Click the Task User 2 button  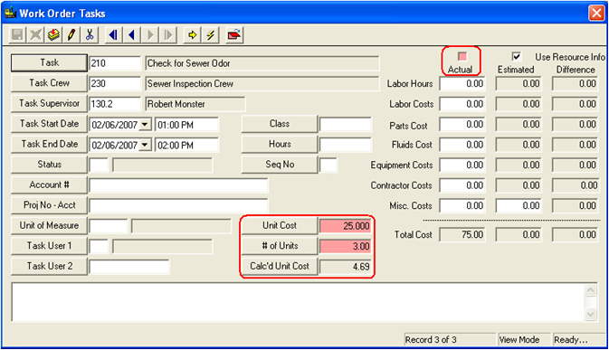tap(49, 266)
